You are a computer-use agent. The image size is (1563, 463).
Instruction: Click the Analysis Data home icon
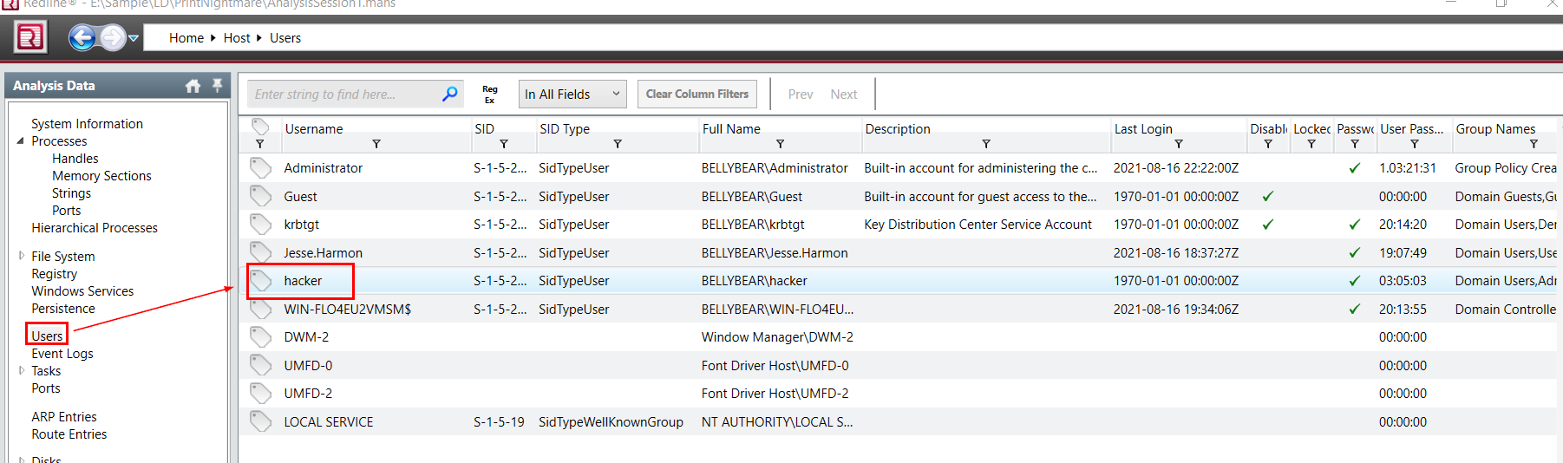193,86
